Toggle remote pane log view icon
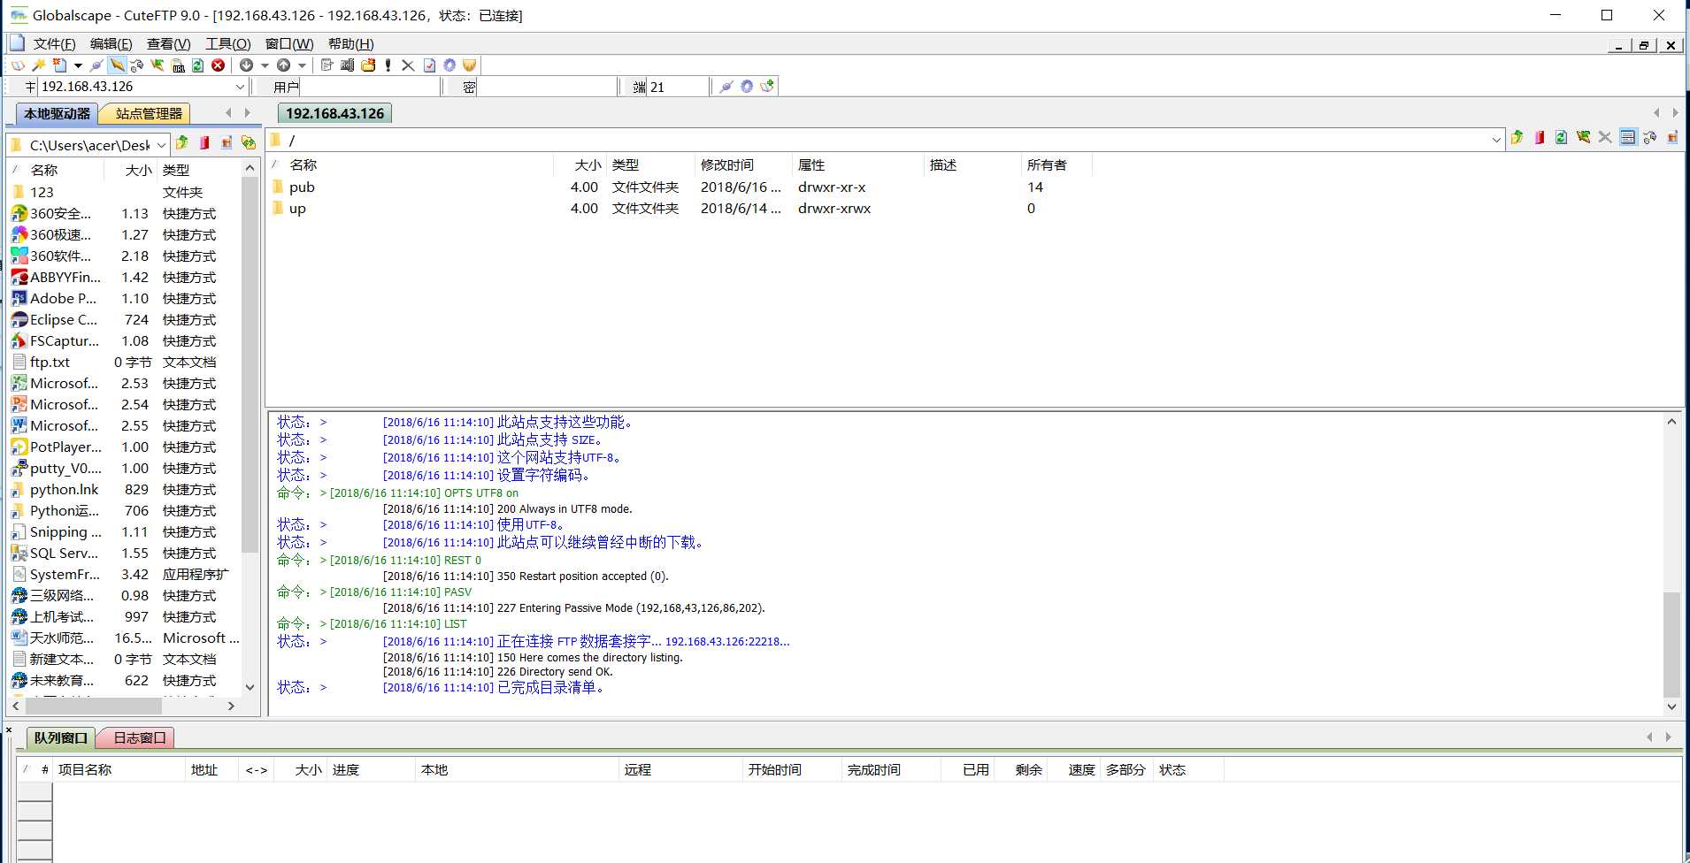The image size is (1690, 863). click(x=1628, y=137)
